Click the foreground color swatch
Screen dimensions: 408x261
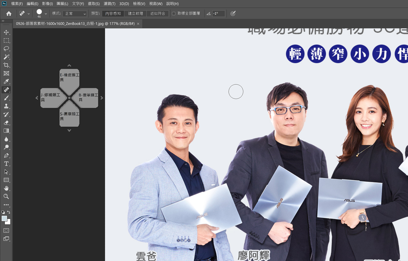[4, 219]
